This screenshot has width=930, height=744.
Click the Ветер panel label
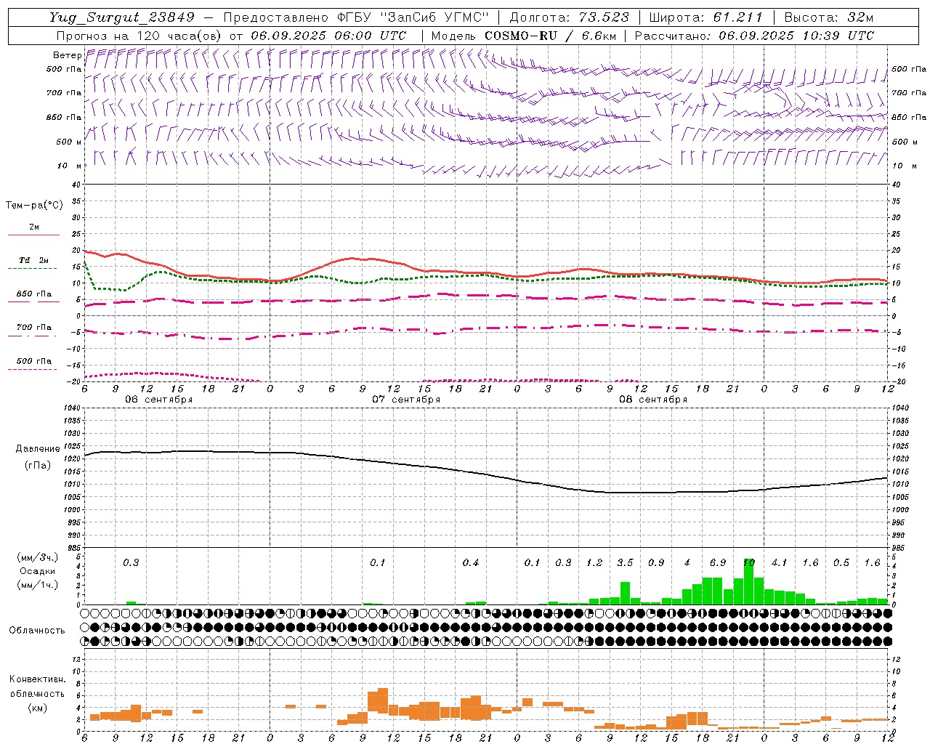point(67,55)
